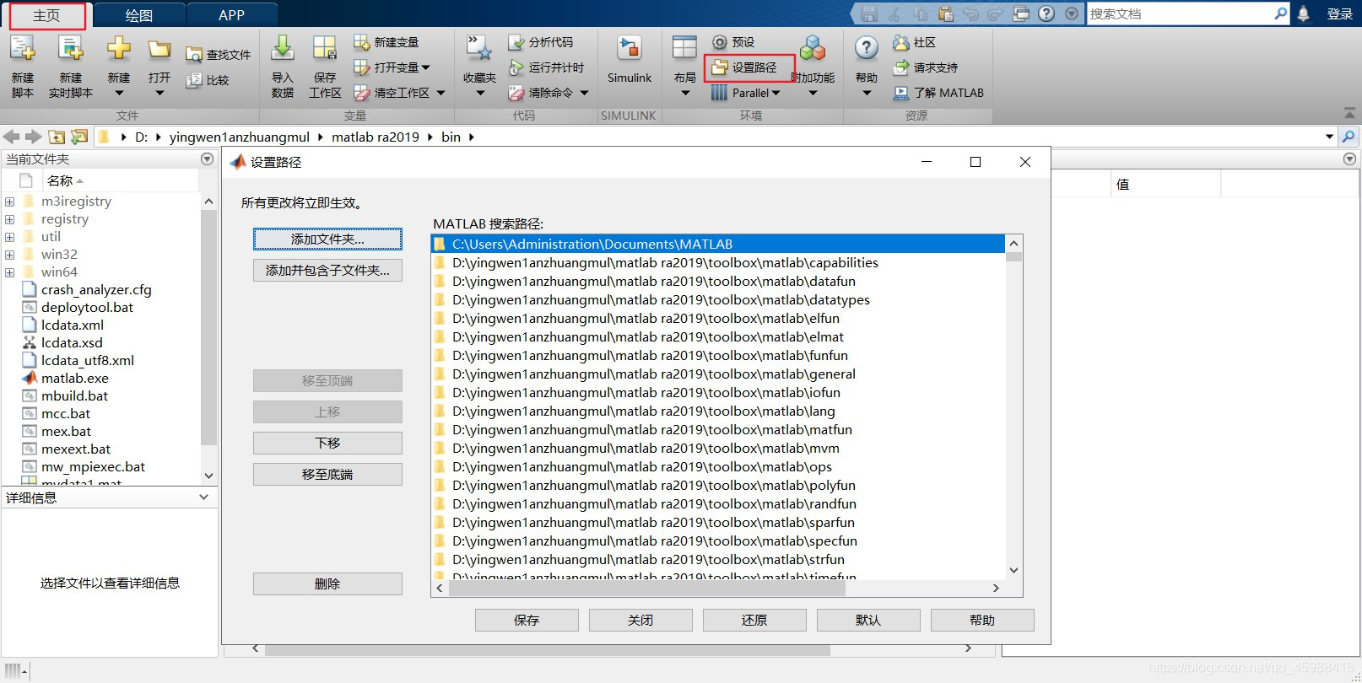
Task: Click Favorites (收藏夹) star icon
Action: pos(479,49)
